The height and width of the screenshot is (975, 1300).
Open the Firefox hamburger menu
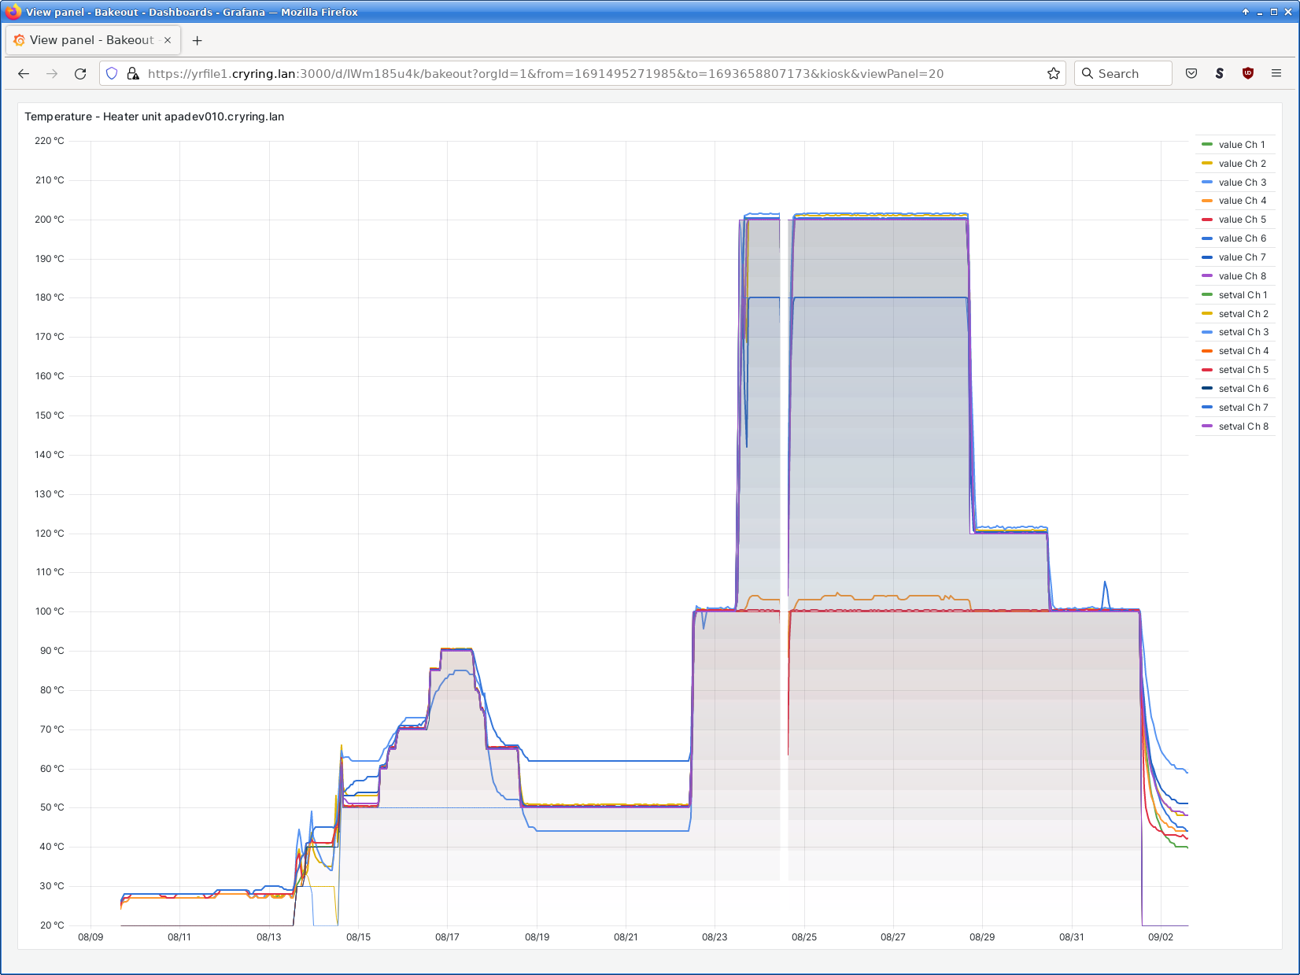(x=1276, y=73)
